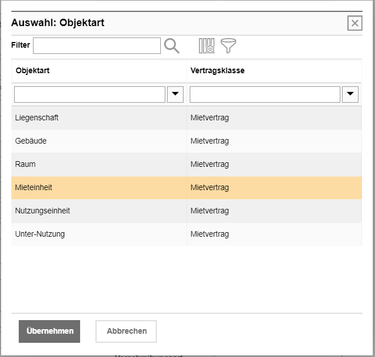Sort by the Vertragsklasse column header

(x=218, y=71)
